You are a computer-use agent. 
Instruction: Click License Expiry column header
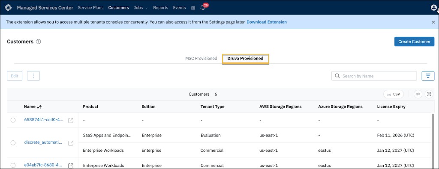tap(391, 107)
